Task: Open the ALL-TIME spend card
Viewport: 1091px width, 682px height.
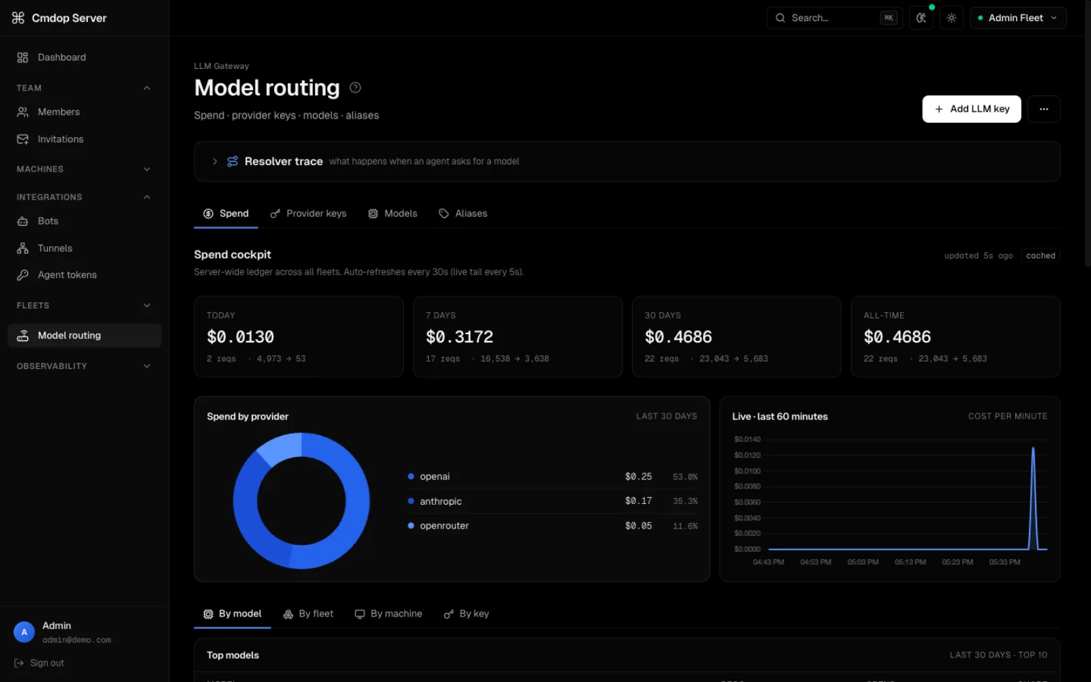Action: 955,337
